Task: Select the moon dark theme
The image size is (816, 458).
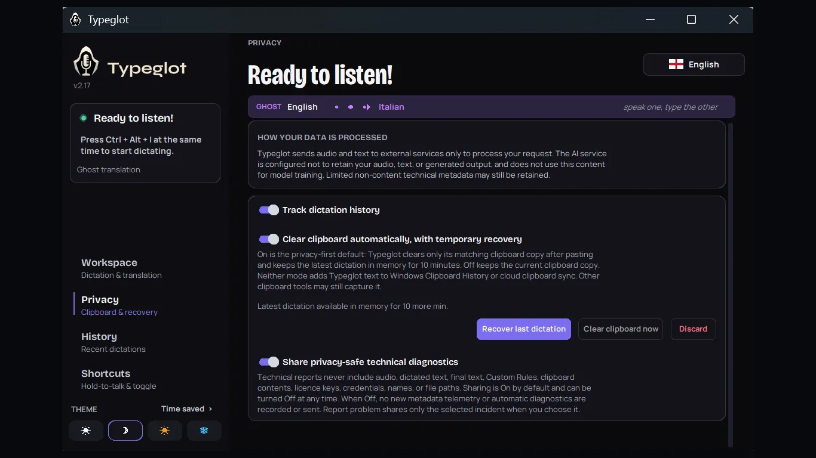Action: [x=125, y=431]
